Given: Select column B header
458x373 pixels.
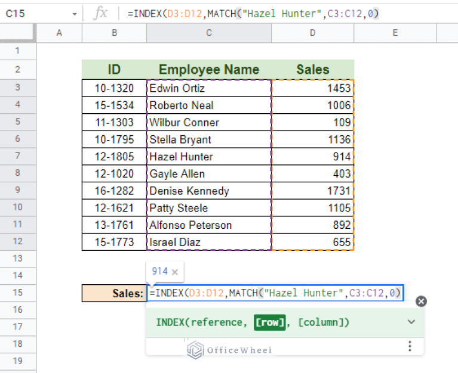Looking at the screenshot, I should click(x=114, y=33).
